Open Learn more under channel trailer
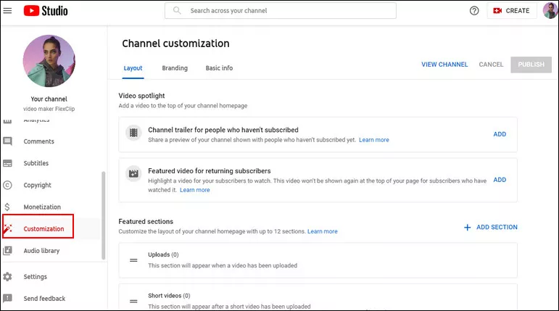This screenshot has width=559, height=311. (374, 140)
